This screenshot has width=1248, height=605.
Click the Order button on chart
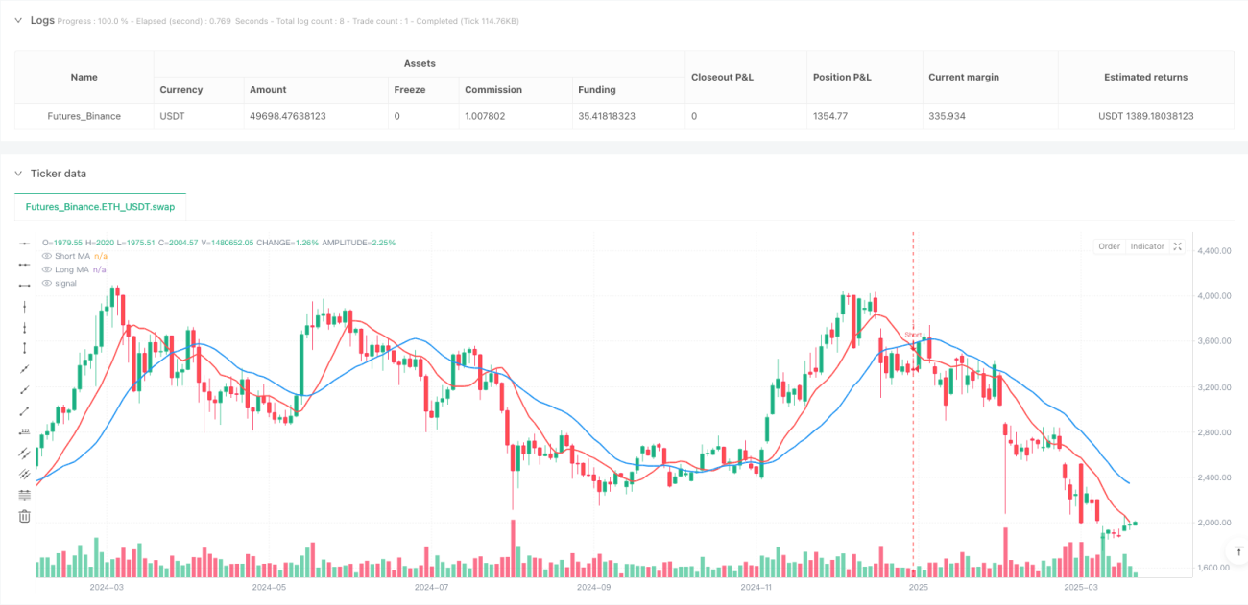coord(1109,246)
